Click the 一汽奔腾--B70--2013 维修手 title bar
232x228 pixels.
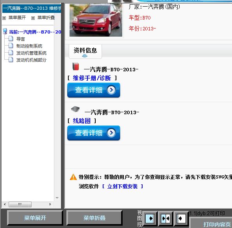tap(32, 8)
